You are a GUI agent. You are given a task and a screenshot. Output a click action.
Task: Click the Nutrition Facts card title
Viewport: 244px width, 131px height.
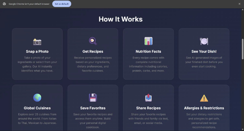pos(148,51)
